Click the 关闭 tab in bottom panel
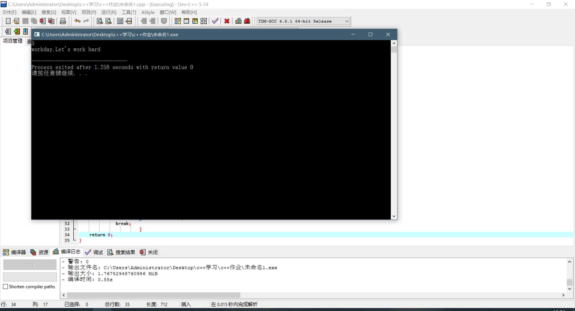This screenshot has height=311, width=575. click(x=149, y=252)
